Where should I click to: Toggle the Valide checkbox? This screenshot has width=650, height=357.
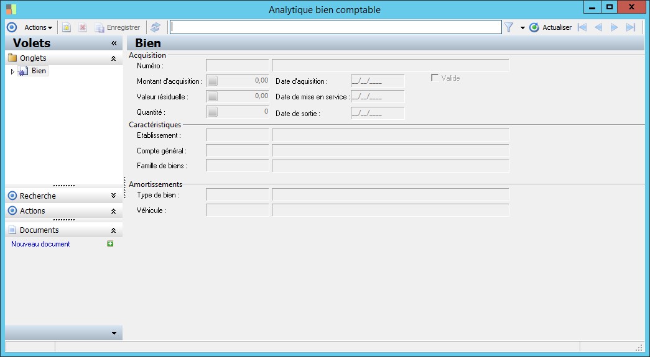pyautogui.click(x=435, y=78)
